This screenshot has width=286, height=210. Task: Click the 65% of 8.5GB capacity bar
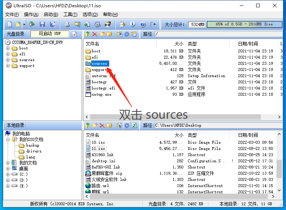click(x=244, y=24)
